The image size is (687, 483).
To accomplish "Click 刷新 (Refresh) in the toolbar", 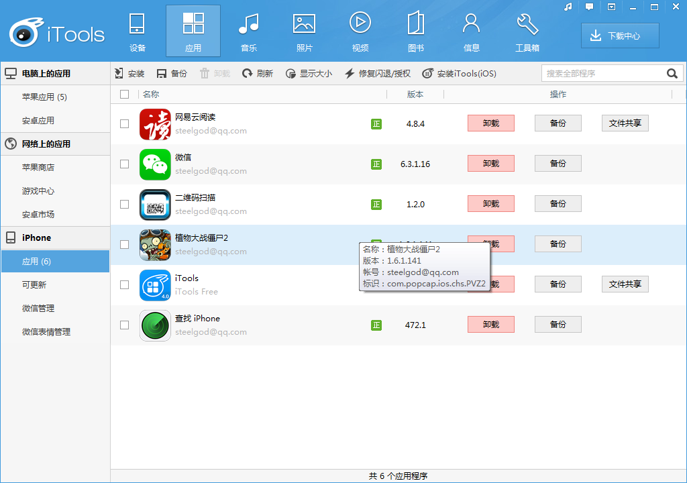I will 258,74.
